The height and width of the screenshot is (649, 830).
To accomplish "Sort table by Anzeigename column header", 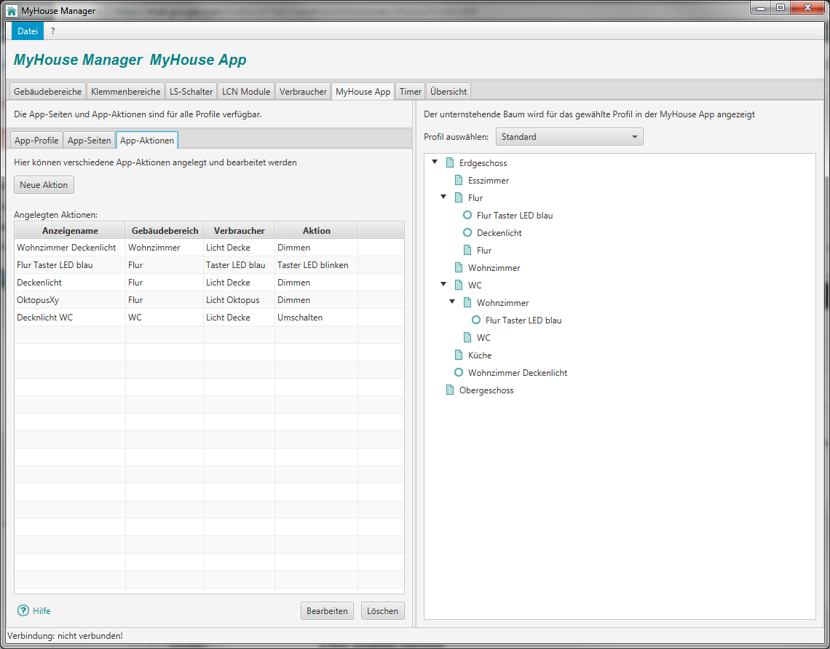I will pos(70,231).
